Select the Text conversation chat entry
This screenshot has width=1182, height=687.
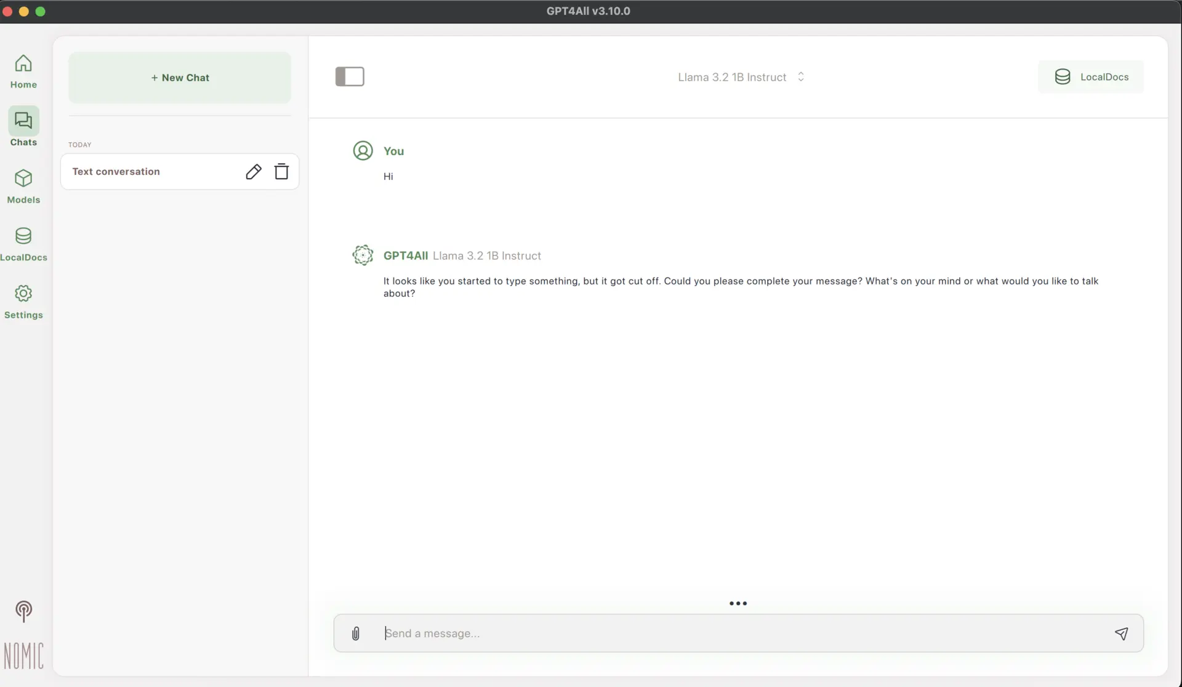click(154, 171)
